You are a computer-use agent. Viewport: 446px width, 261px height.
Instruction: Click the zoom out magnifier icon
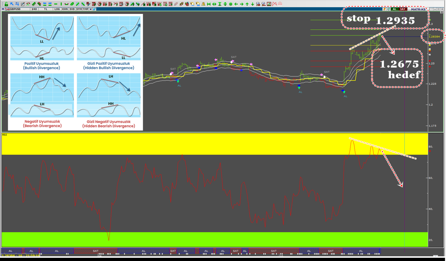tap(263, 4)
